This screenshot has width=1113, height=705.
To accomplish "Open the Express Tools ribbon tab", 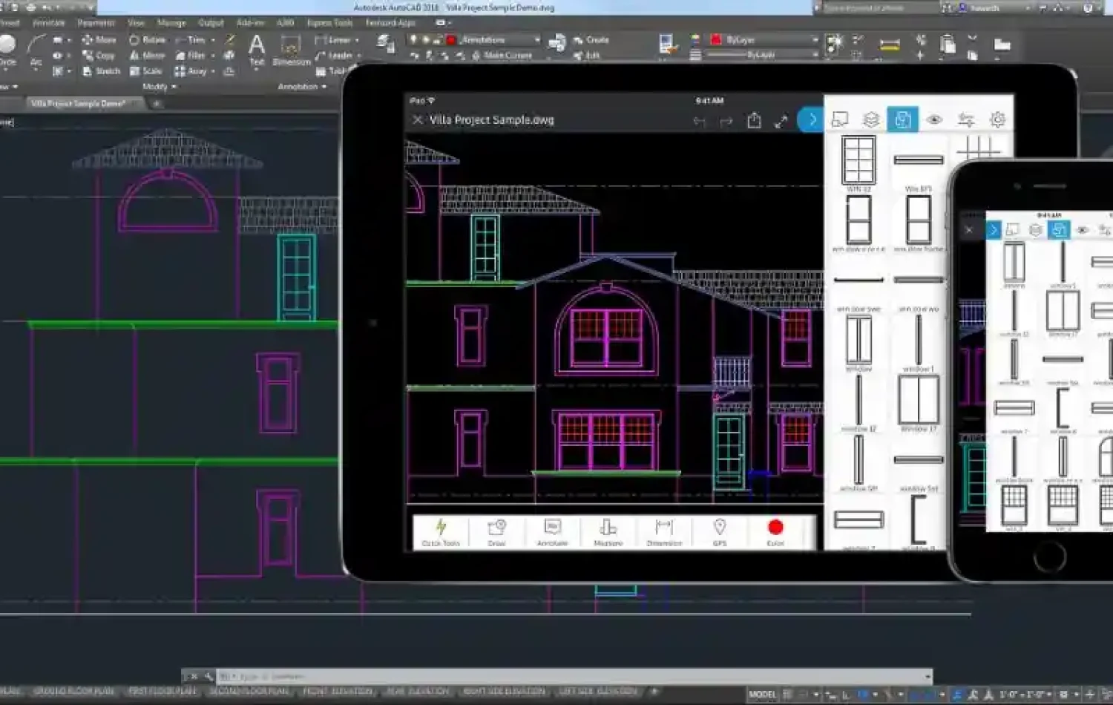I will point(330,23).
